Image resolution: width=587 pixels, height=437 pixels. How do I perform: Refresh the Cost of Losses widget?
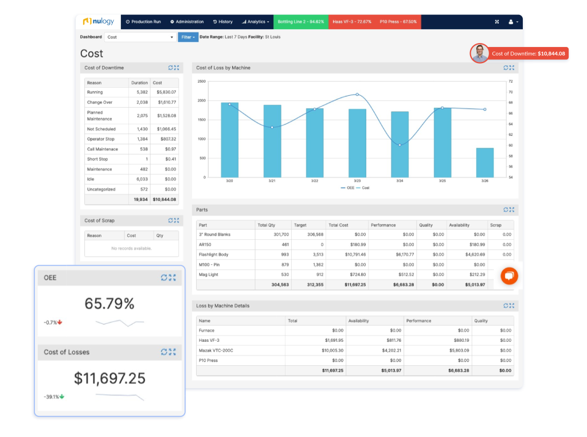(165, 352)
